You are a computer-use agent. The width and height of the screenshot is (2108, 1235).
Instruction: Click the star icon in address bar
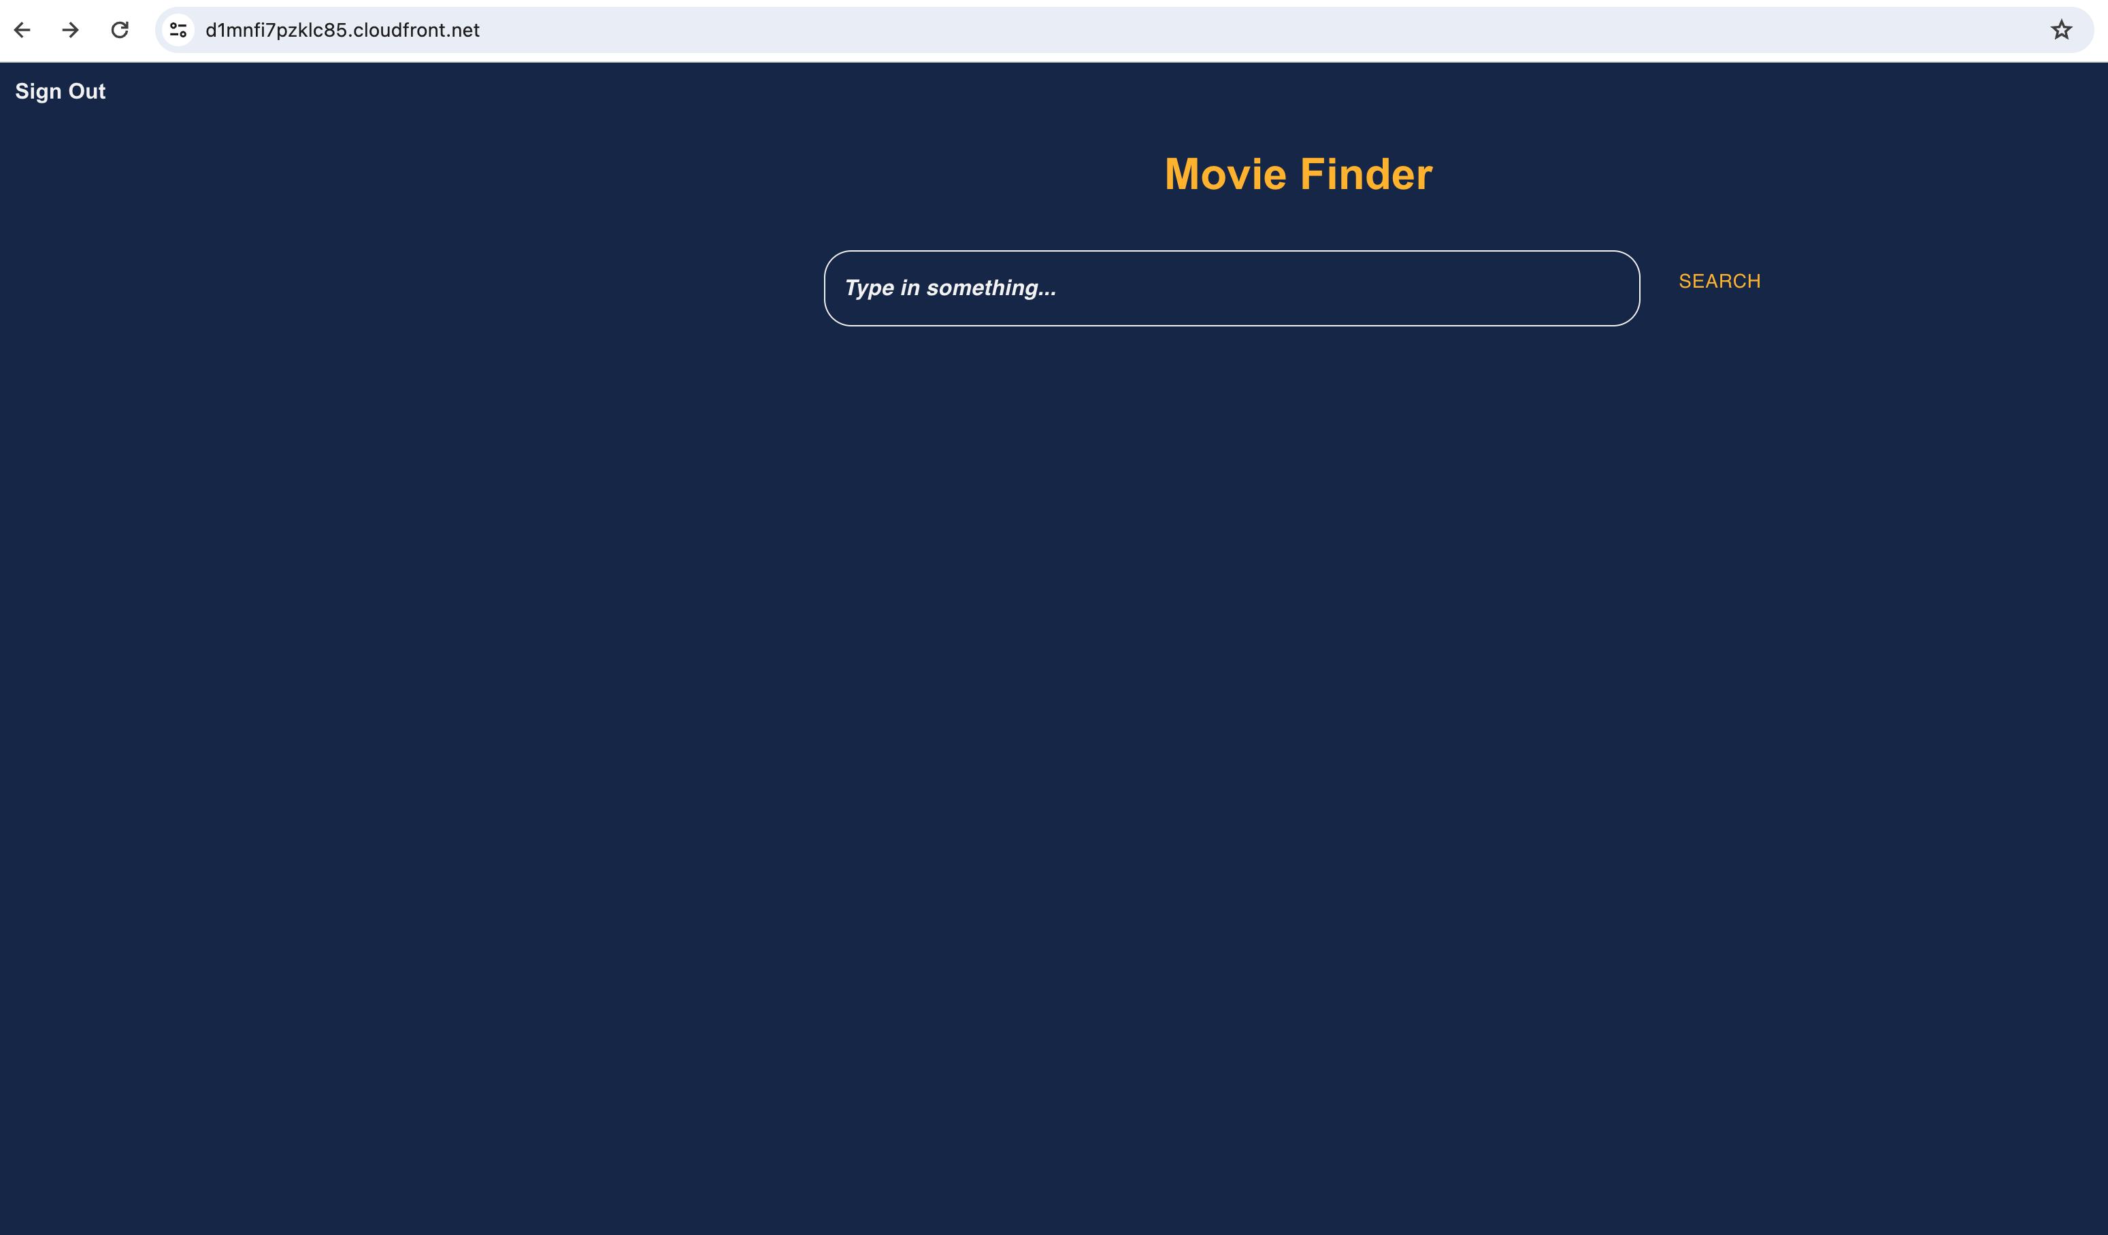tap(2061, 30)
